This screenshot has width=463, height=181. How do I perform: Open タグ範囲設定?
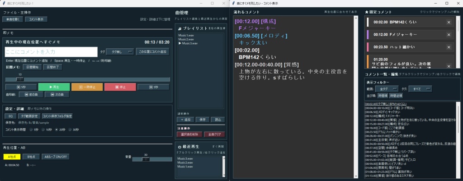29,116
